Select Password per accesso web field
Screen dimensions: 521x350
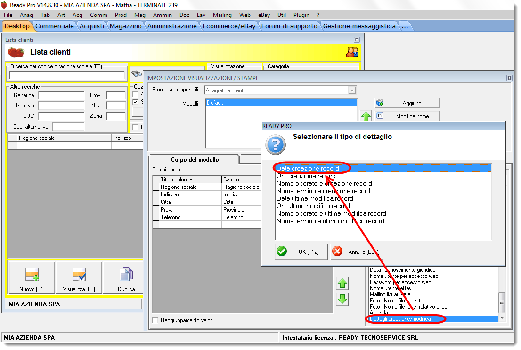[x=400, y=282]
